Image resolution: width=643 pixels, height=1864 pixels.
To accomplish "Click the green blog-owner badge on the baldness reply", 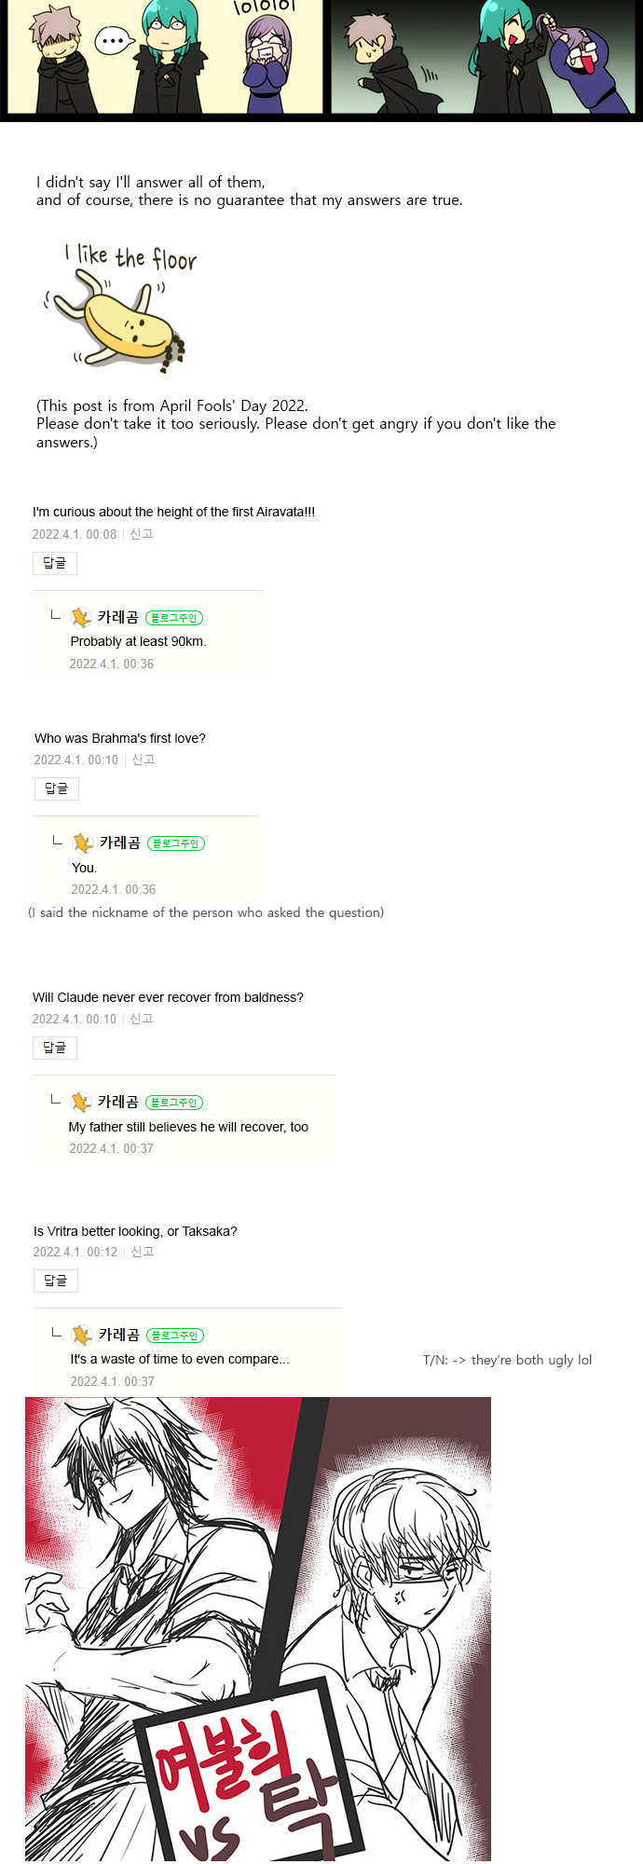I will (174, 1103).
